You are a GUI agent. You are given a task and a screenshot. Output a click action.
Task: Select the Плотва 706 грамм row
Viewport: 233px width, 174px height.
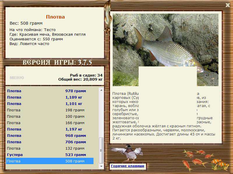coord(50,142)
